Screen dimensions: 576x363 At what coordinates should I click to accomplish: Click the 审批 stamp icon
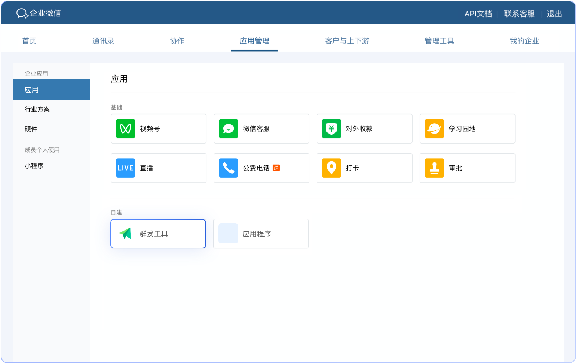[435, 168]
